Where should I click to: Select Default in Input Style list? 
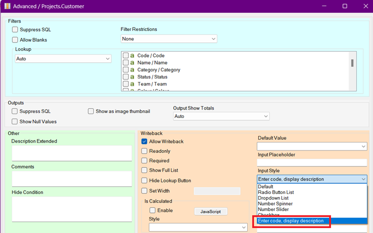click(312, 186)
